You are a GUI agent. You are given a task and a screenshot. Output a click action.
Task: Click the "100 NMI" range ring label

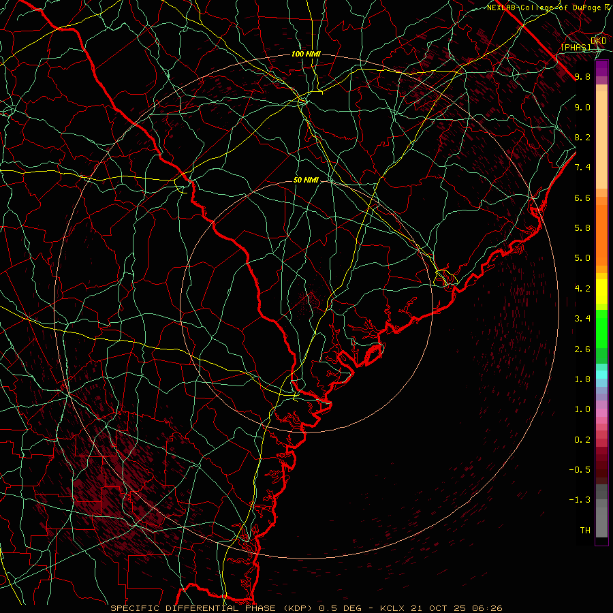[306, 54]
